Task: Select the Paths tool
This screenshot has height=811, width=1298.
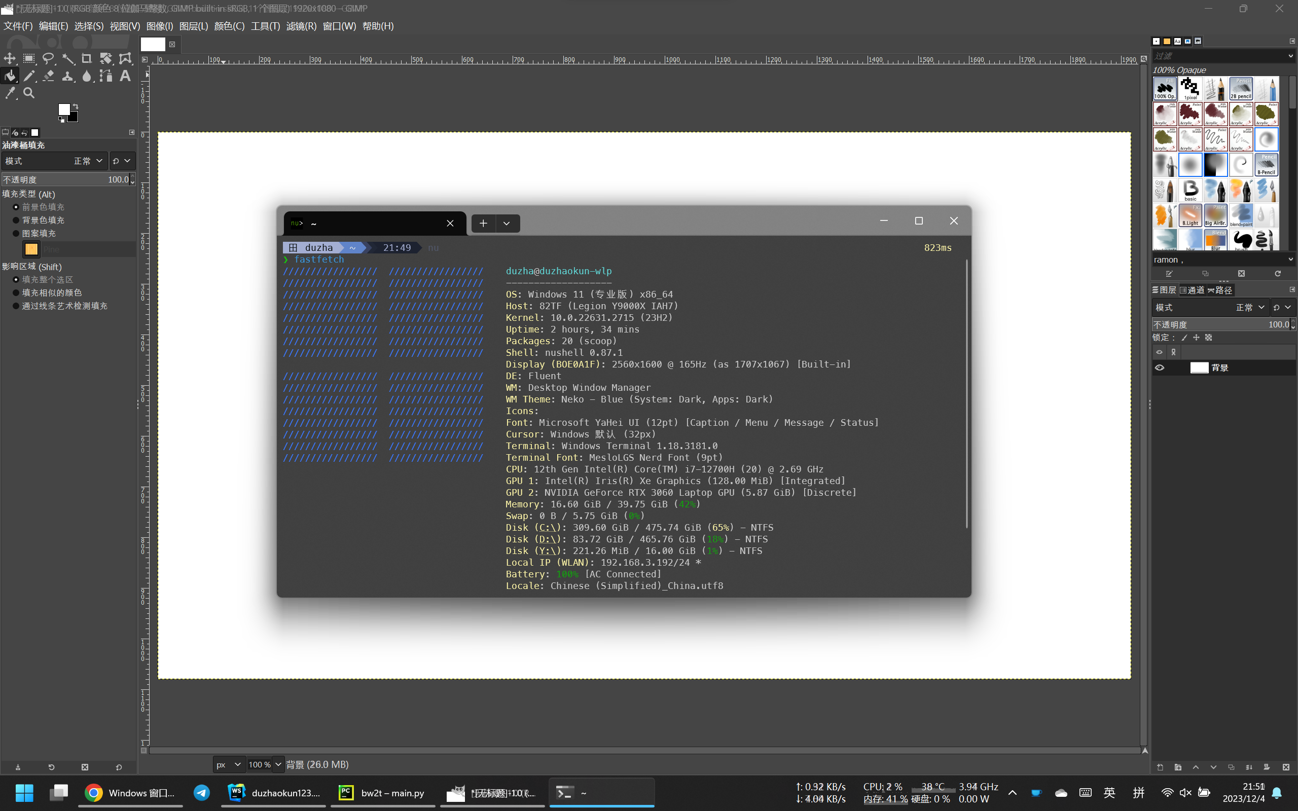Action: pos(105,76)
